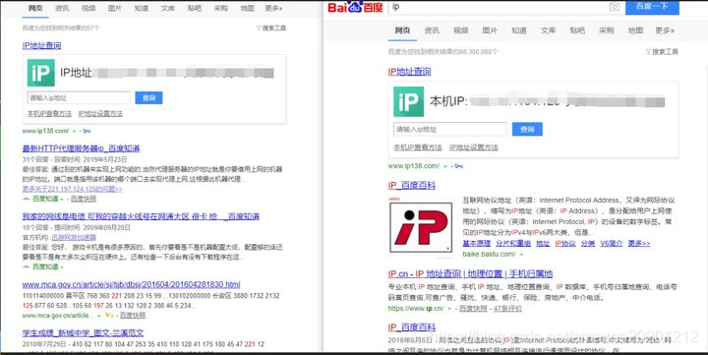708x355 pixels.
Task: Expand arrow next to baike.baidu.com/ URL
Action: tap(521, 255)
